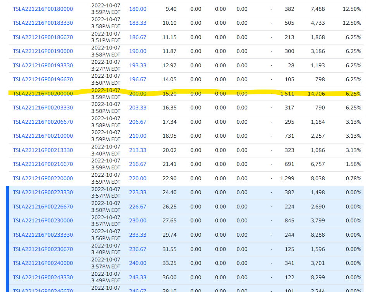Open contract TSLA221216P00240000

tap(43, 263)
